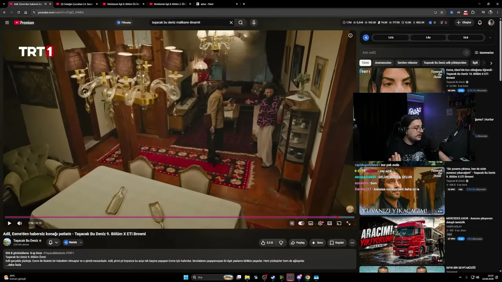Image resolution: width=502 pixels, height=282 pixels.
Task: Open the Remix dropdown
Action: click(73, 242)
